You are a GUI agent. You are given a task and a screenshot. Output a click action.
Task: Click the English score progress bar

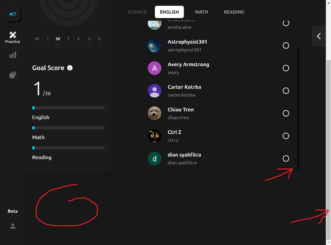tap(68, 108)
